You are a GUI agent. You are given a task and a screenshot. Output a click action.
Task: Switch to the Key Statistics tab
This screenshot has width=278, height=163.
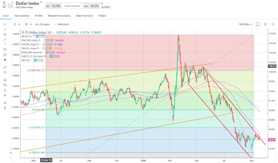[x=22, y=15]
